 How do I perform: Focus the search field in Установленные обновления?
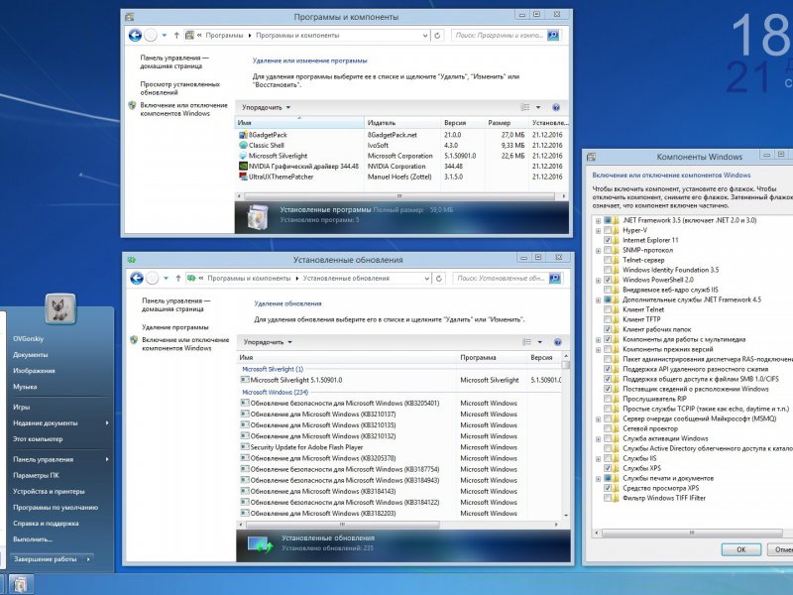501,279
